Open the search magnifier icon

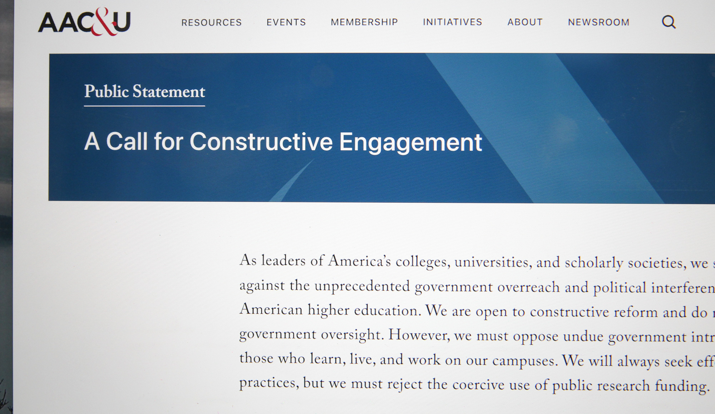[669, 22]
